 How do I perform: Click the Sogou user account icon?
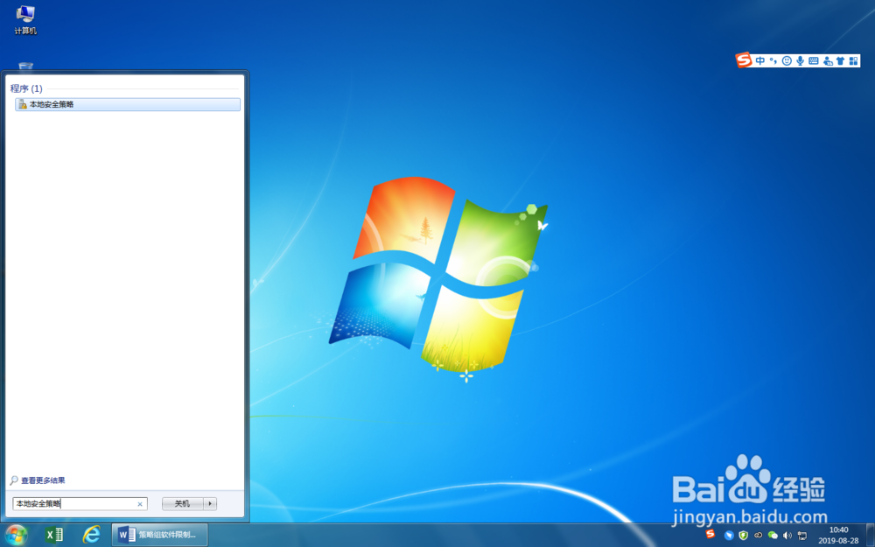pyautogui.click(x=828, y=61)
